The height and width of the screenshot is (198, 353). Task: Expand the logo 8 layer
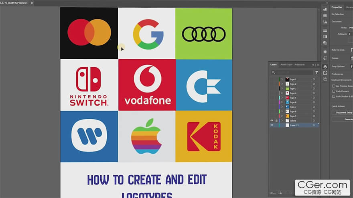(x=282, y=111)
